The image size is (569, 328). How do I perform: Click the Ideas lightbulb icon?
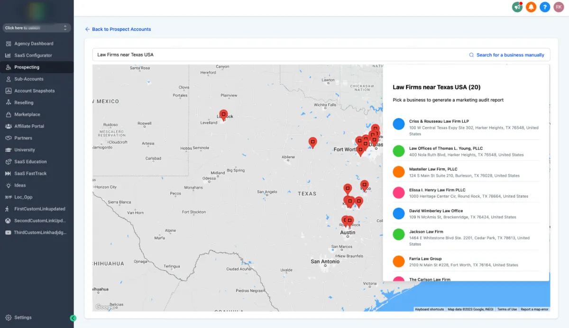pyautogui.click(x=9, y=186)
